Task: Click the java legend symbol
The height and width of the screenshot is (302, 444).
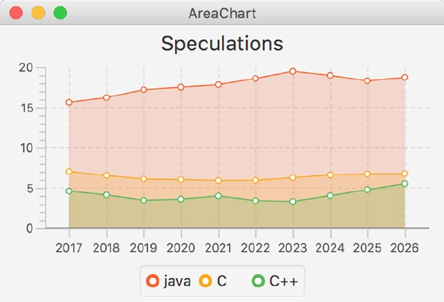Action: pos(153,281)
